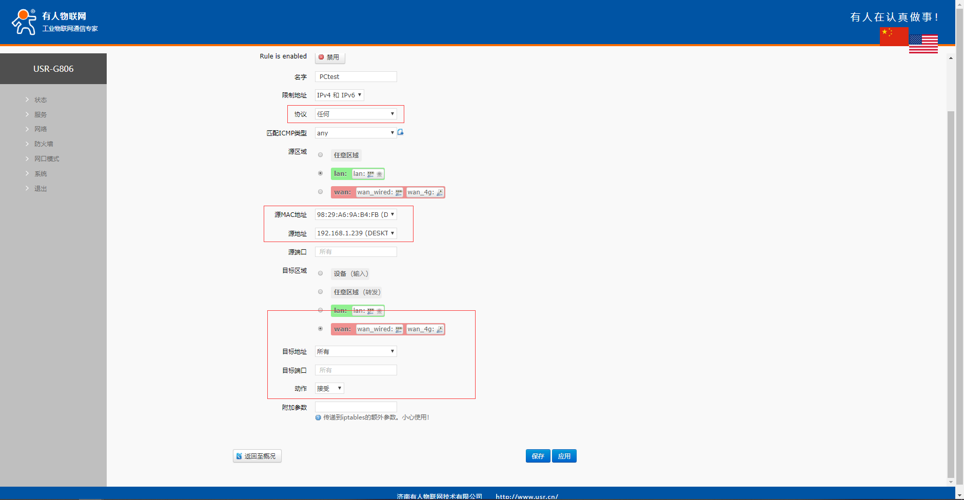The height and width of the screenshot is (500, 964).
Task: Open the 协议 protocol dropdown
Action: (x=356, y=114)
